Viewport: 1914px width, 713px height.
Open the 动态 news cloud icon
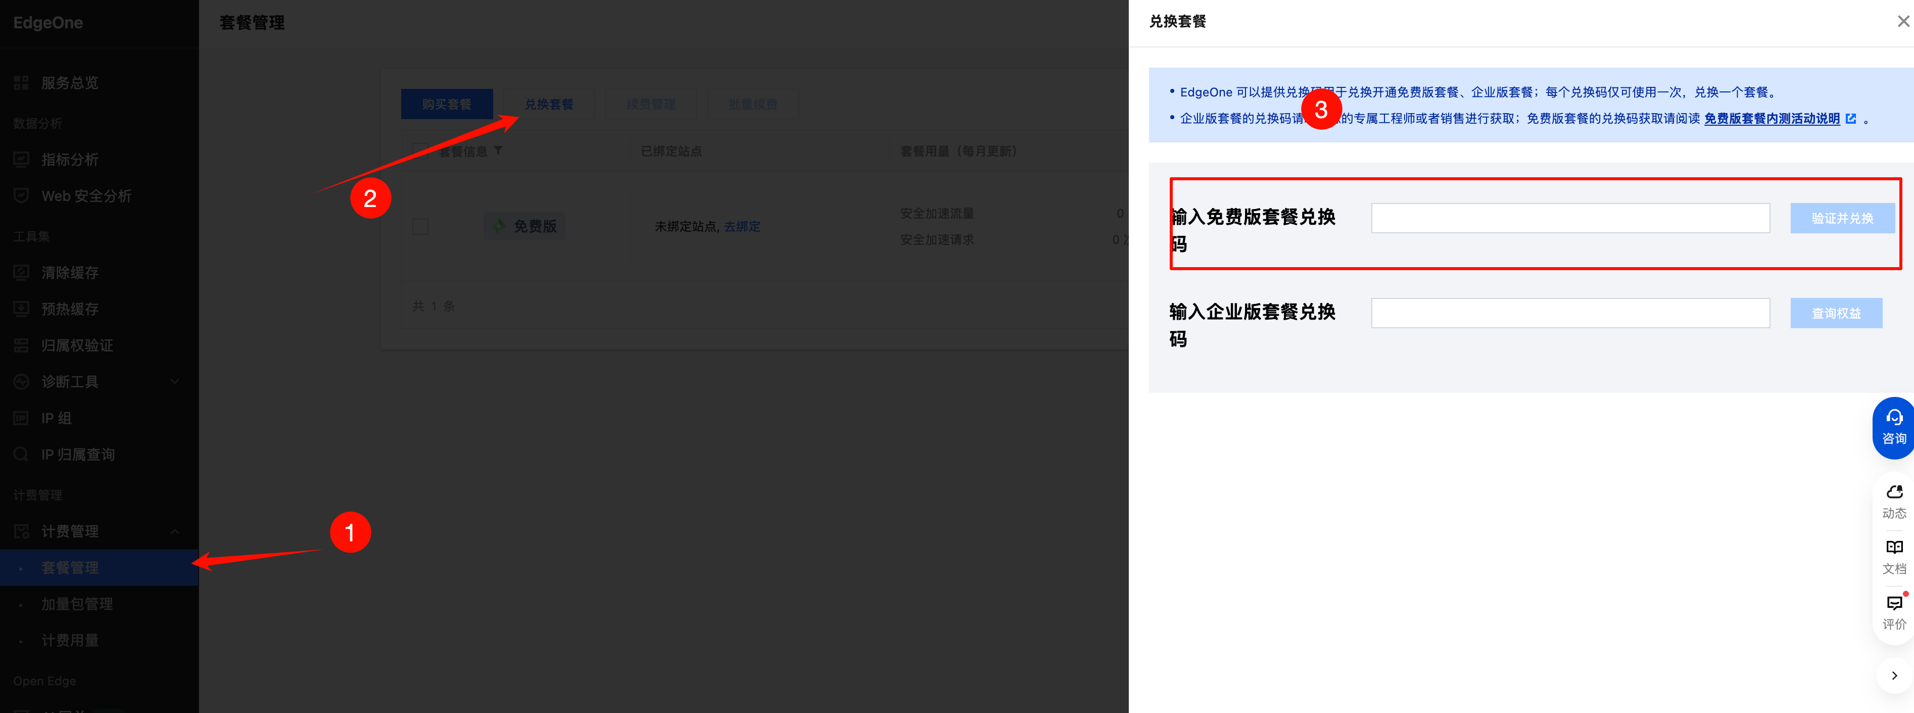pos(1894,492)
